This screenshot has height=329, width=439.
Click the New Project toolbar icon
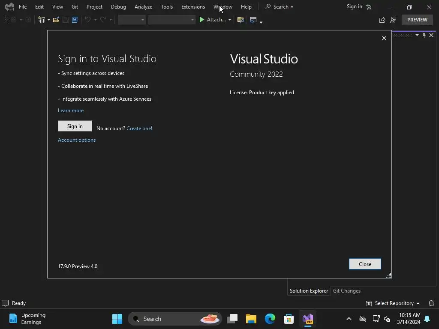(x=42, y=20)
